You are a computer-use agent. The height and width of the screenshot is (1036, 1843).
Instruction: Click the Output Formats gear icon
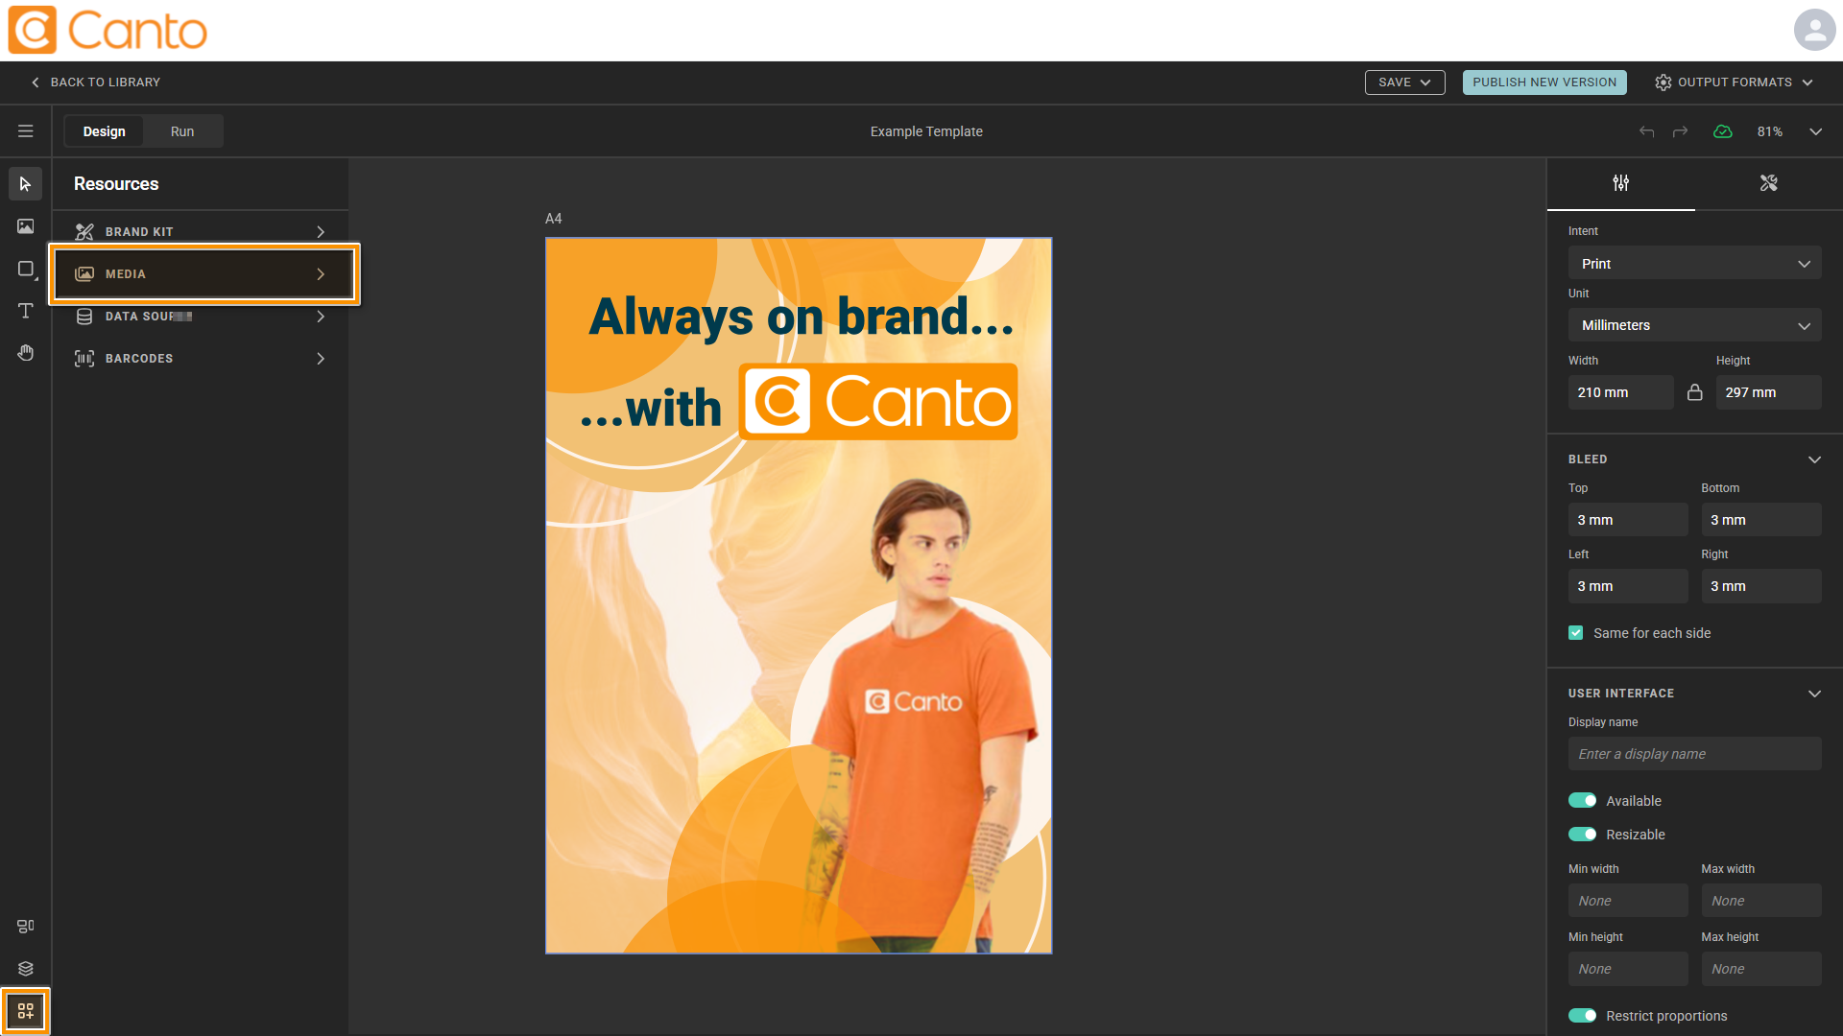pyautogui.click(x=1663, y=82)
